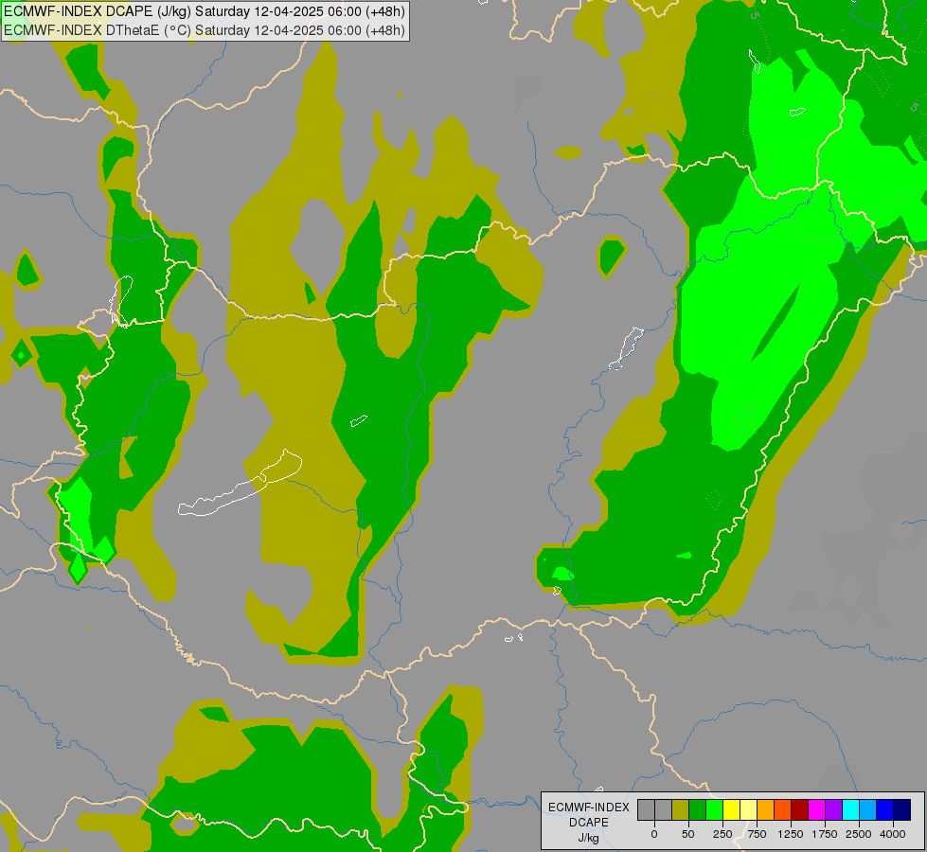Click the purple legend swatch
The height and width of the screenshot is (852, 927).
(x=833, y=809)
